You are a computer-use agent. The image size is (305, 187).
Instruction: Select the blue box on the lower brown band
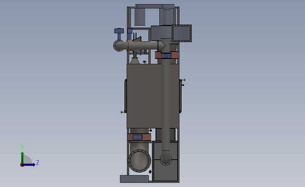[137, 137]
